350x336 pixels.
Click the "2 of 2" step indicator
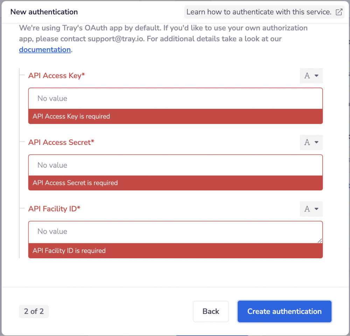34,311
